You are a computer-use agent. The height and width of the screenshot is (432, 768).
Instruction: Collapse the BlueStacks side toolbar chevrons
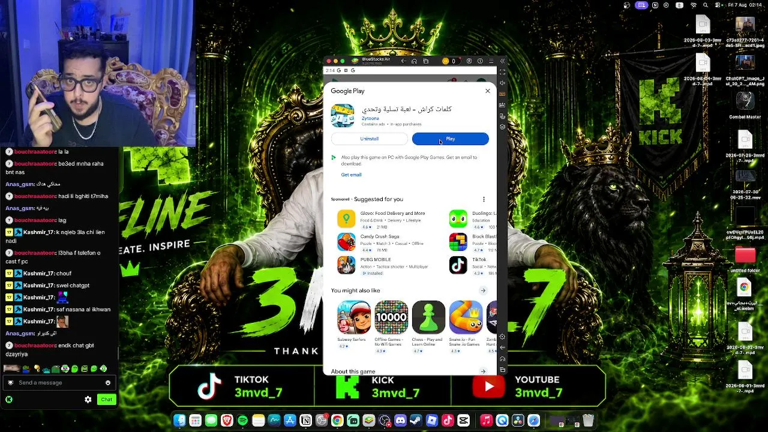click(502, 61)
